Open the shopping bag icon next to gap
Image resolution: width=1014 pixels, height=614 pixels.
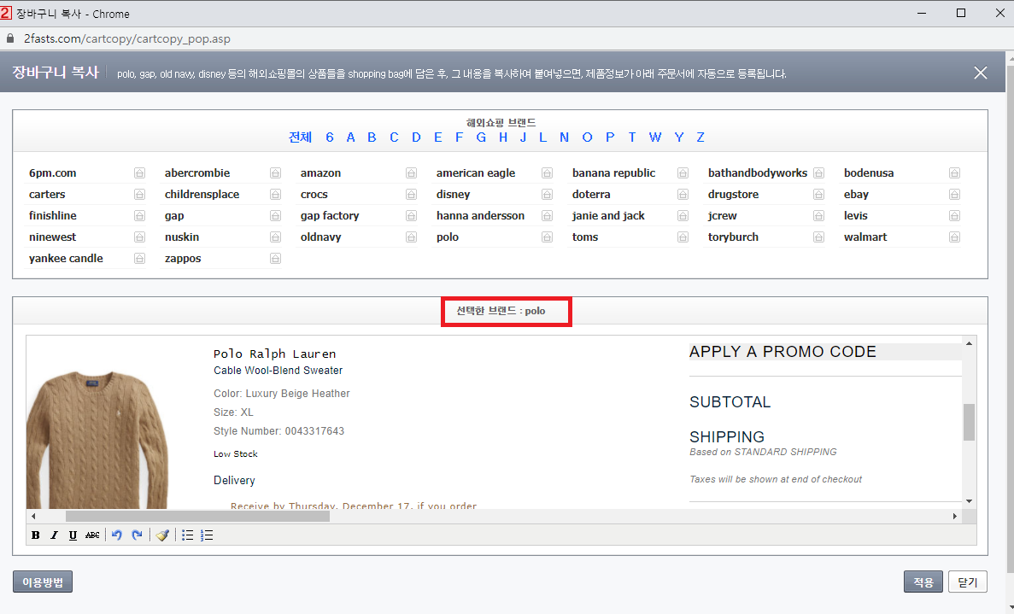tap(275, 216)
